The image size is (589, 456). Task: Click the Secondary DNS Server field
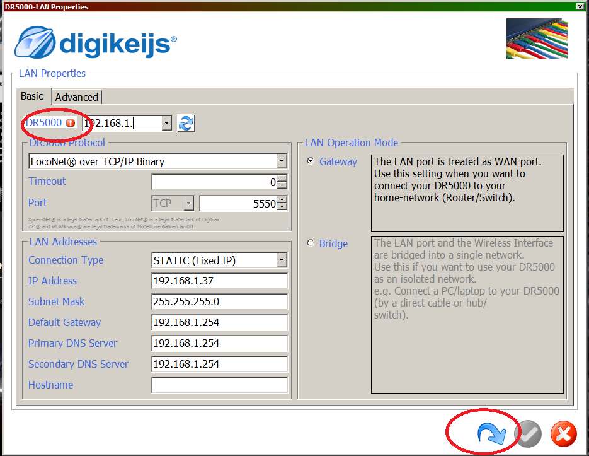pyautogui.click(x=220, y=364)
